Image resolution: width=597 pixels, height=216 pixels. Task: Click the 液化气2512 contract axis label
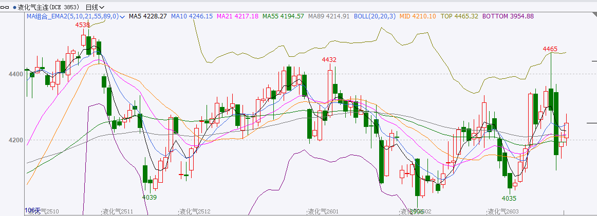click(194, 211)
